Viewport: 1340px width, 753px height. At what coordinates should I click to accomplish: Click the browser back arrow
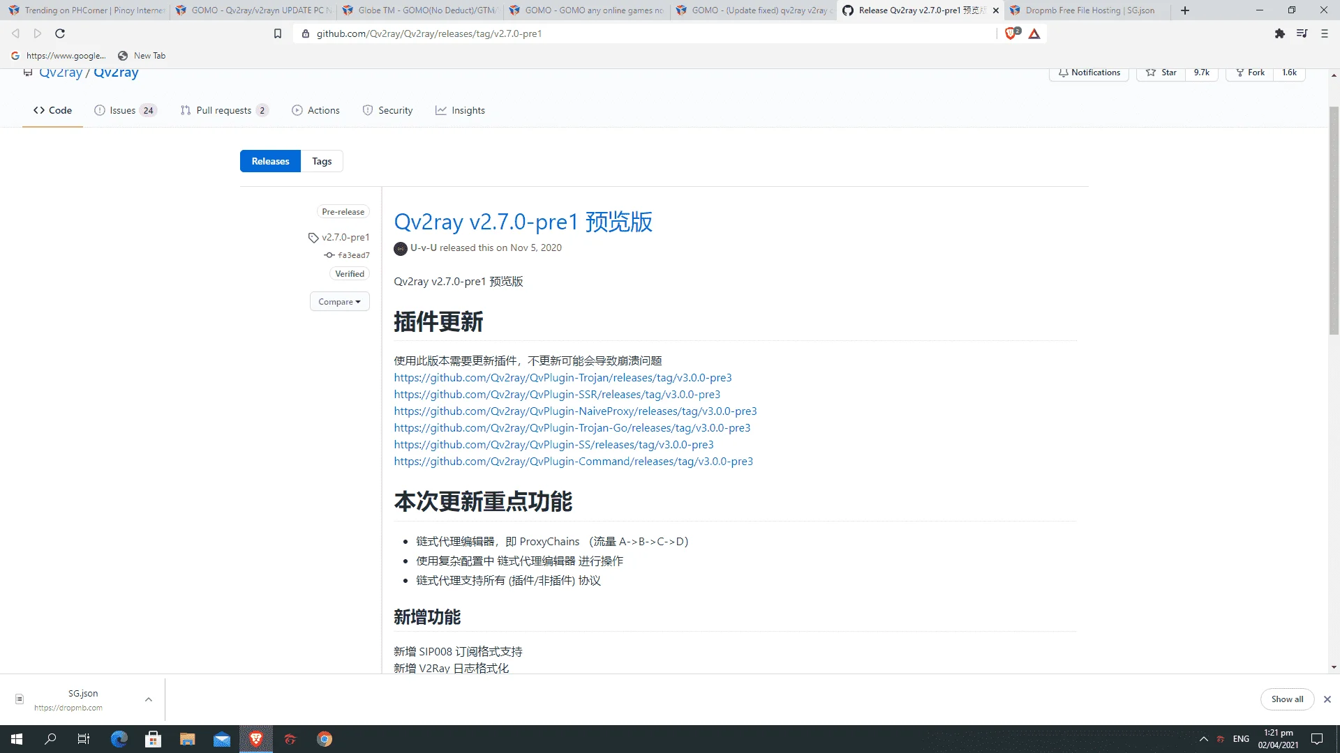click(x=15, y=33)
